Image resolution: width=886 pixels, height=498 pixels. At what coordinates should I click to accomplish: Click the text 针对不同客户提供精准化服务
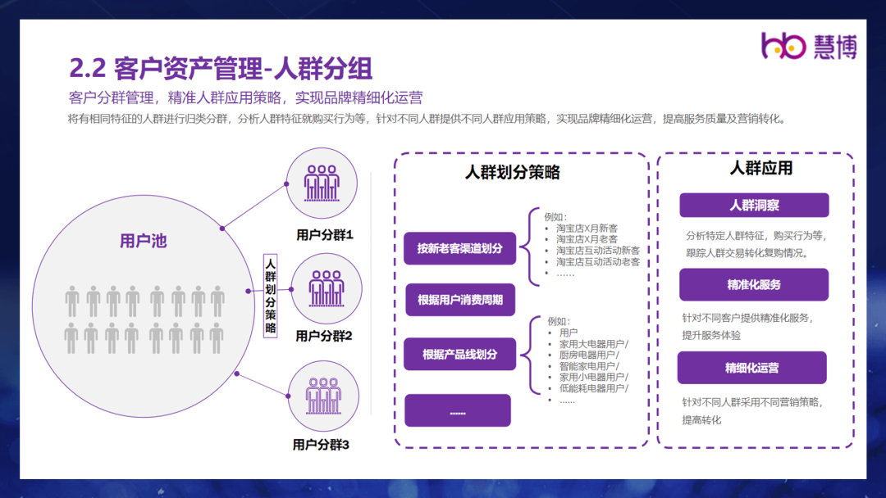click(x=747, y=318)
